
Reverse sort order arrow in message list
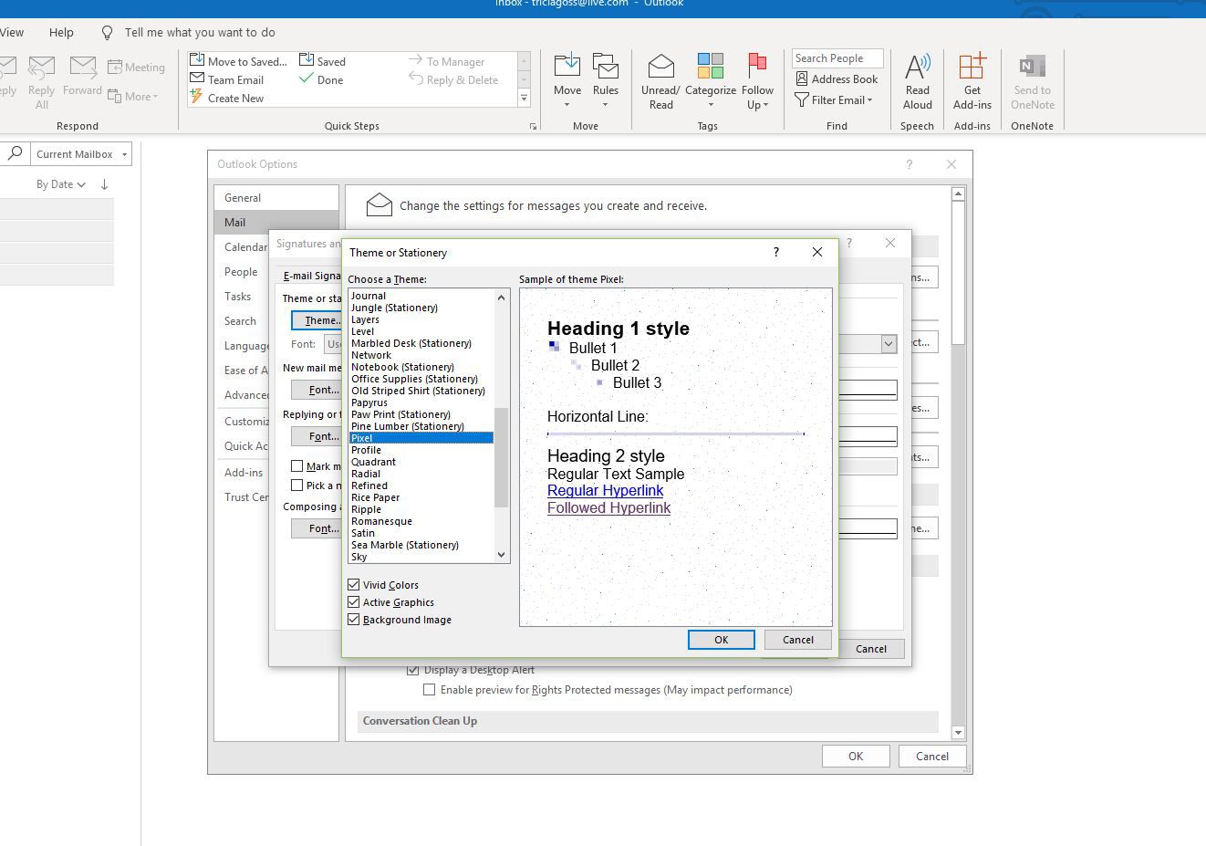(104, 184)
